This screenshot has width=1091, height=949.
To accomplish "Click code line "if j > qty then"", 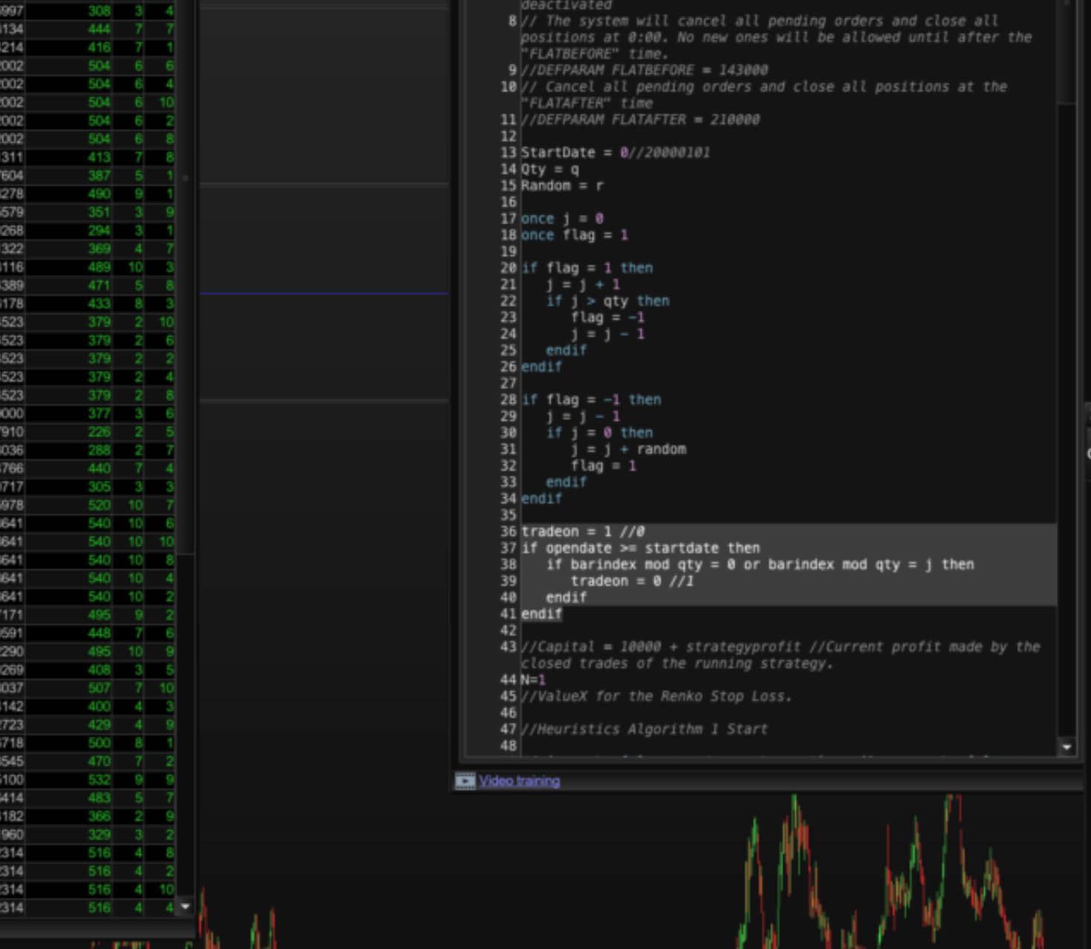I will [x=608, y=301].
